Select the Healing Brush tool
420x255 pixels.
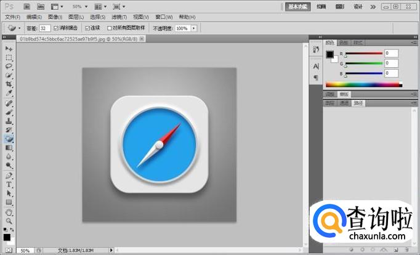[x=9, y=103]
